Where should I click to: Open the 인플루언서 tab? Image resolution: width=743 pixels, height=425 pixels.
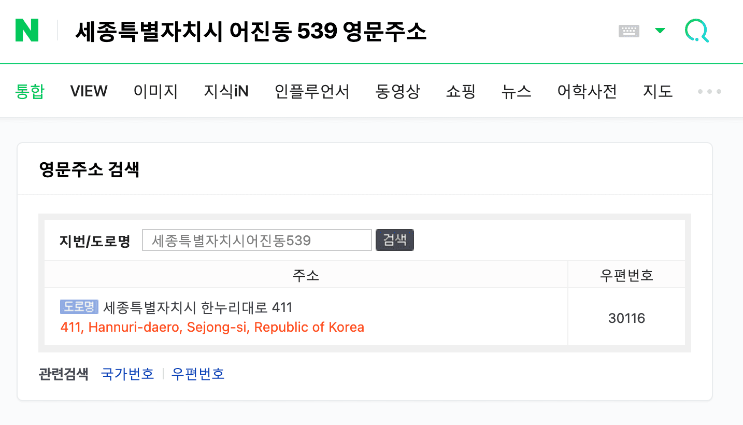[312, 92]
